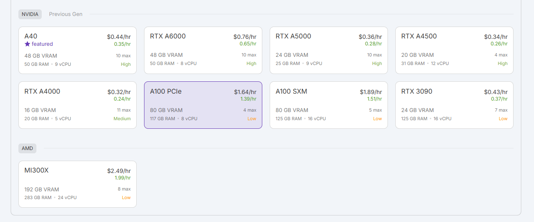Choose the RTX A4000 GPU card
This screenshot has height=222, width=534.
[x=77, y=105]
